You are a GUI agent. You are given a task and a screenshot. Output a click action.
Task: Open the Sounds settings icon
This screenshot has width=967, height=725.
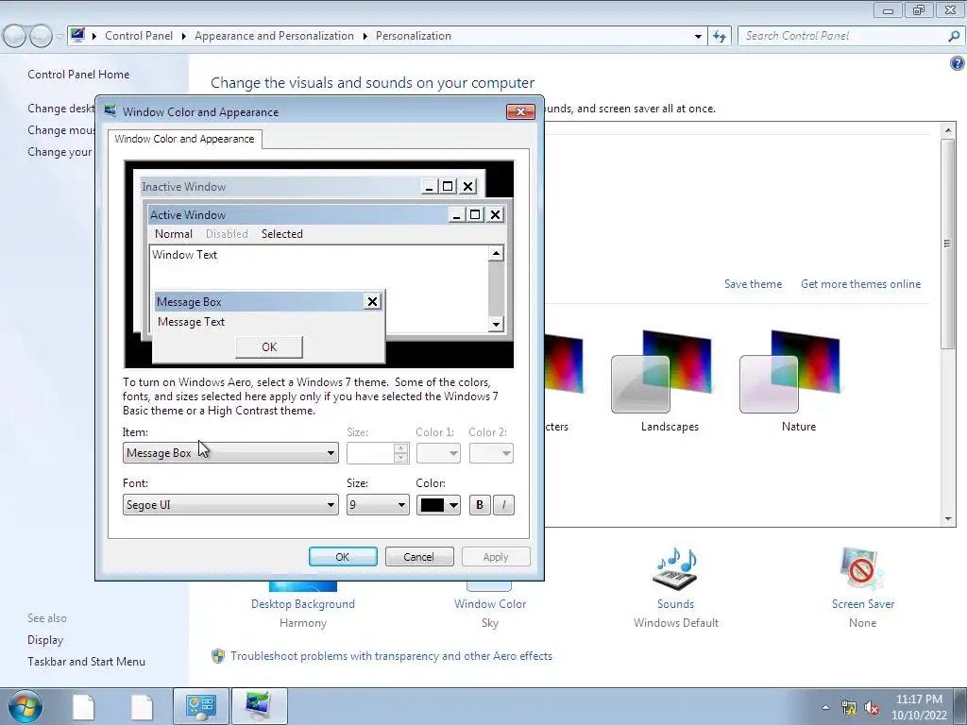click(676, 569)
